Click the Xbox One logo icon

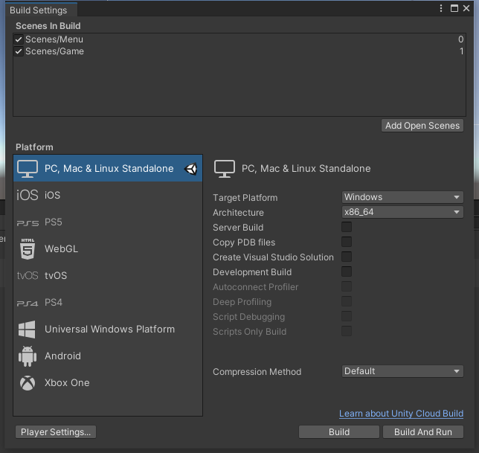(x=28, y=383)
